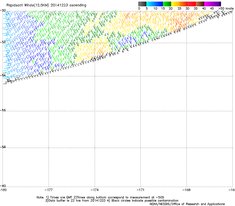
Task: Click the -54 latitude axis label
Action: point(3,75)
